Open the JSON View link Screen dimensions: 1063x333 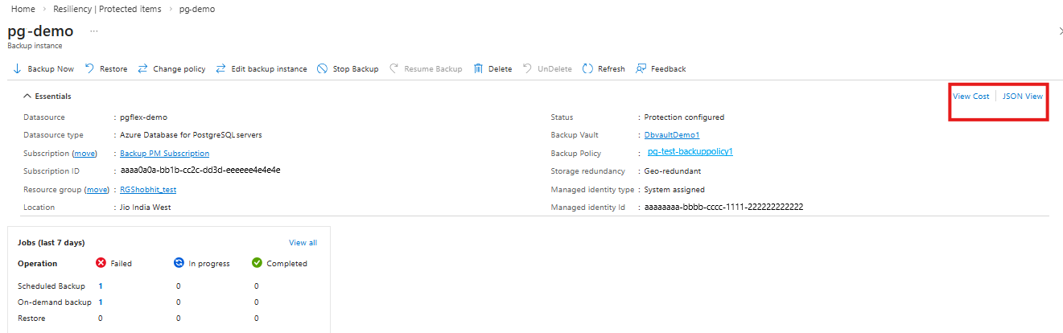click(x=1023, y=97)
